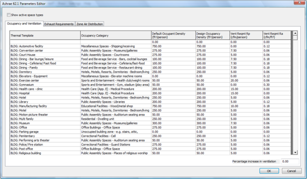
Task: Click the scrollbar down arrow in table
Action: coord(295,152)
